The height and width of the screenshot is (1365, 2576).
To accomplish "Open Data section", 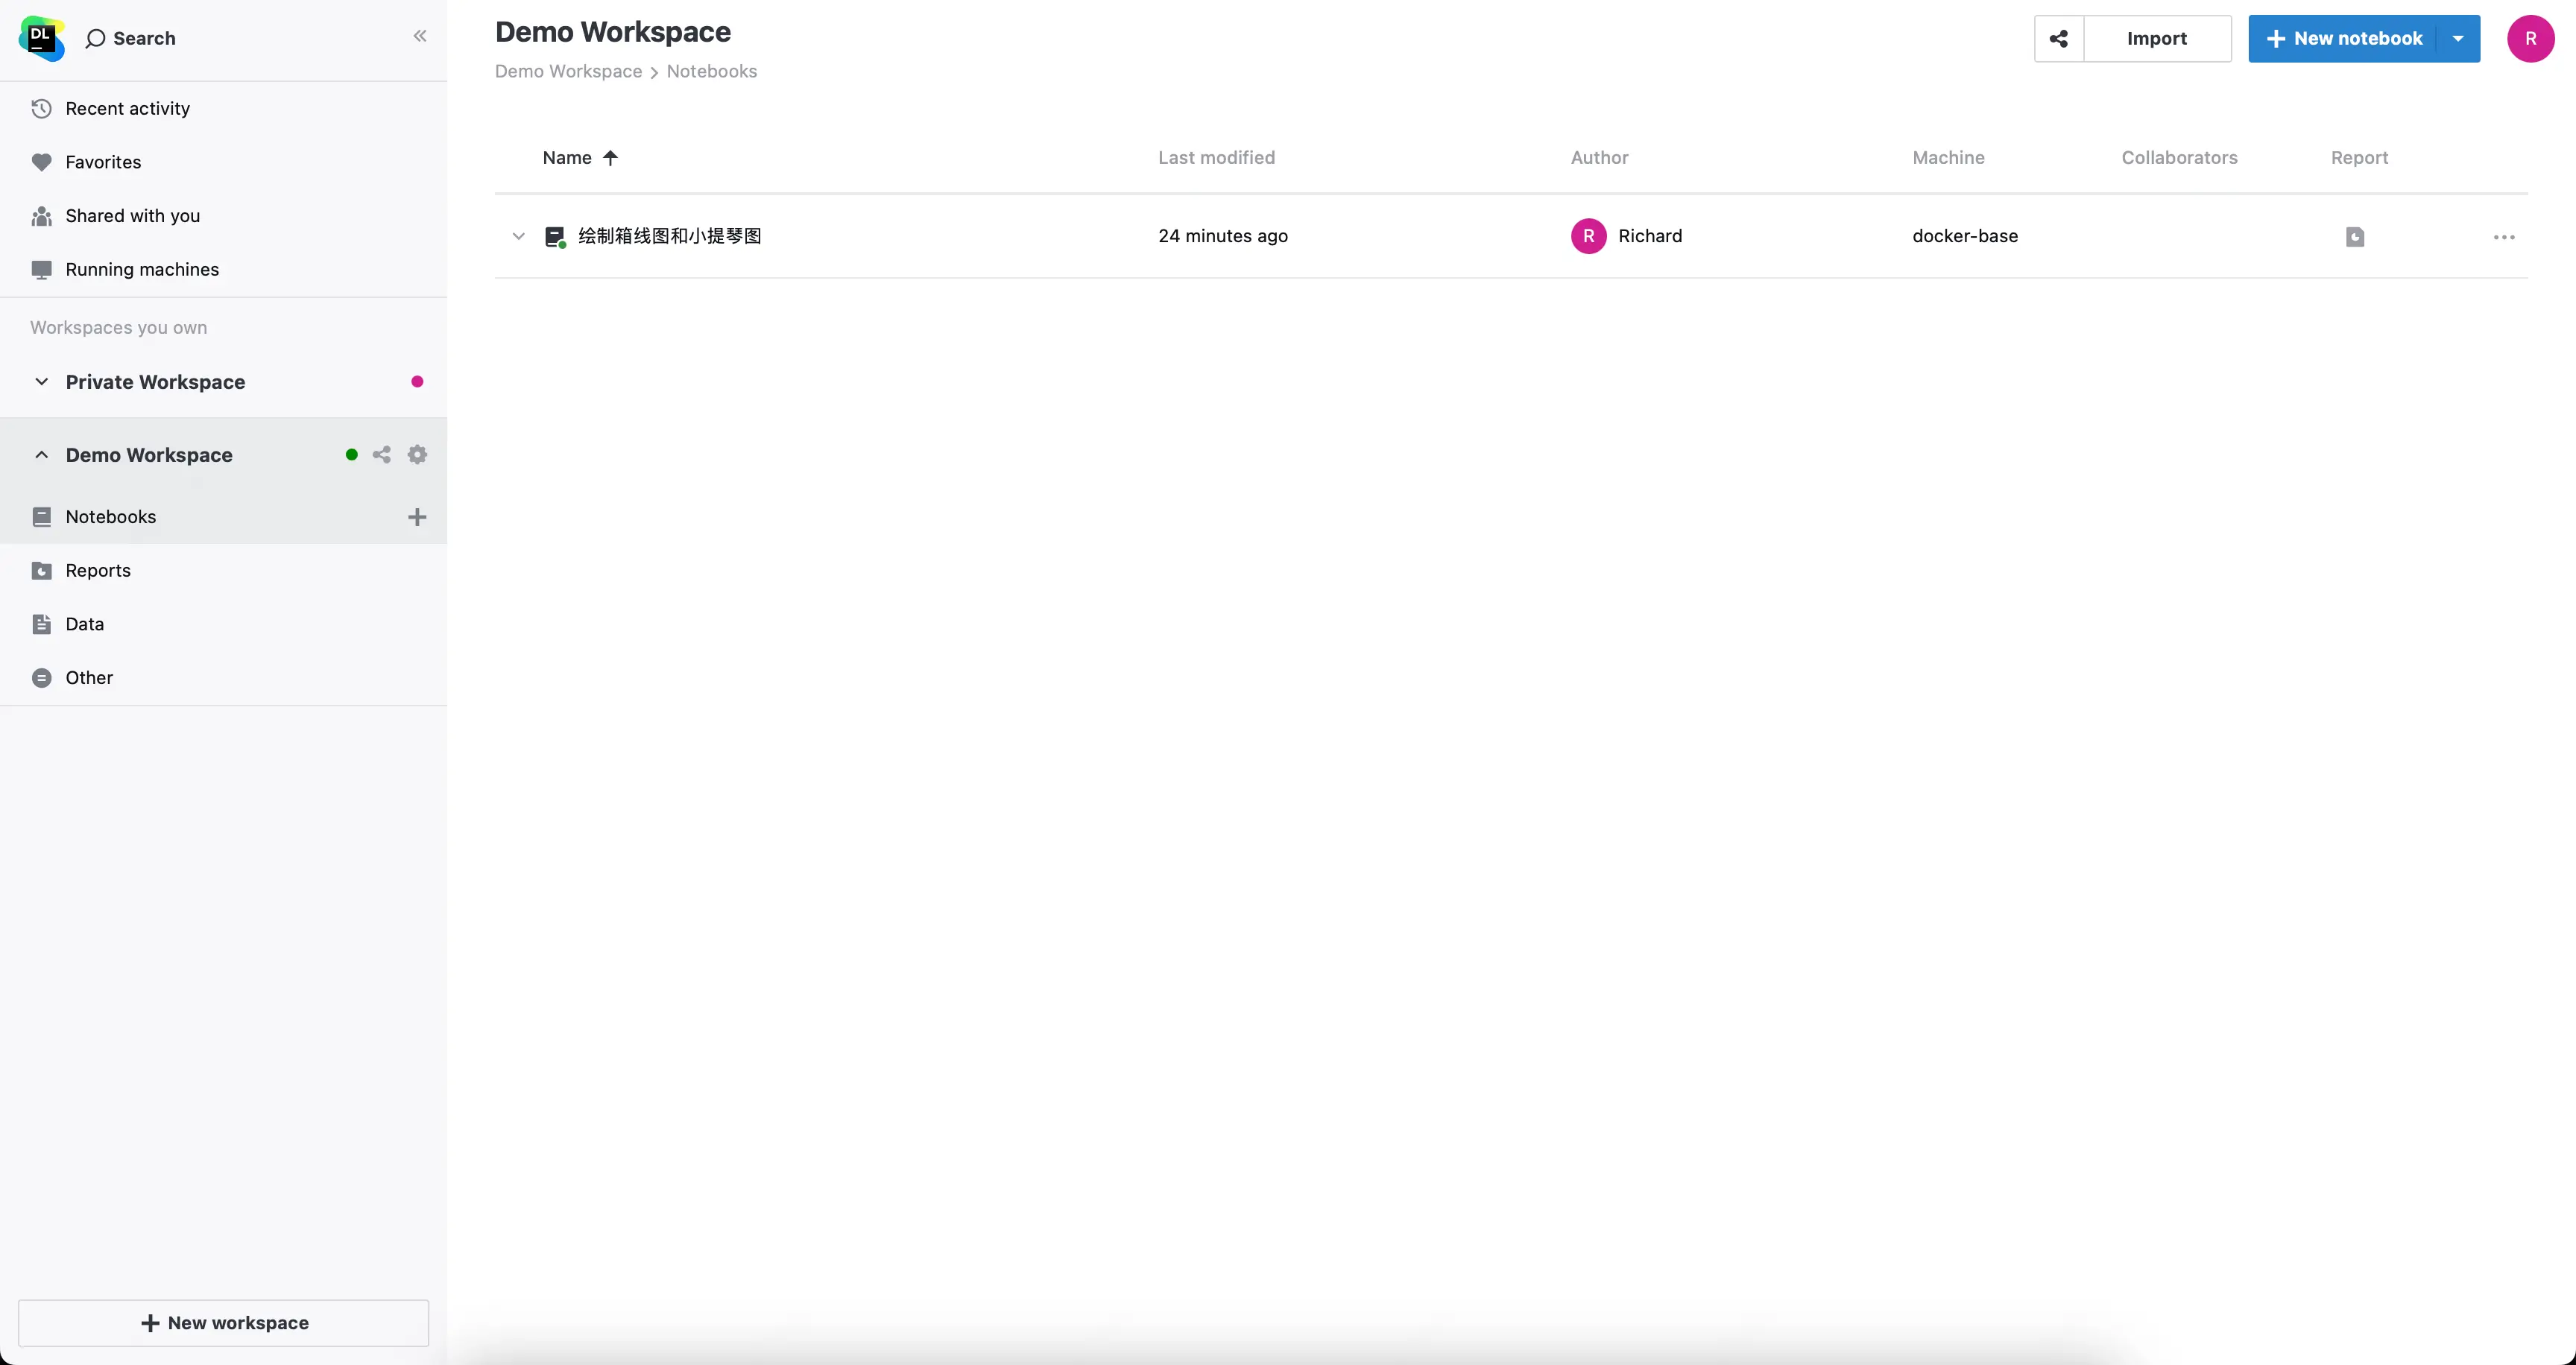I will (x=223, y=624).
